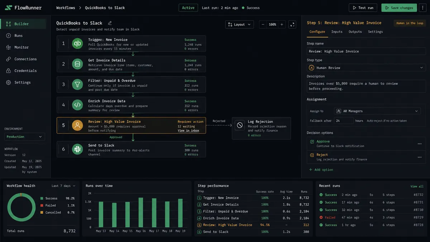
Task: Click the Slack icon on Send to Slack
Action: (x=77, y=149)
